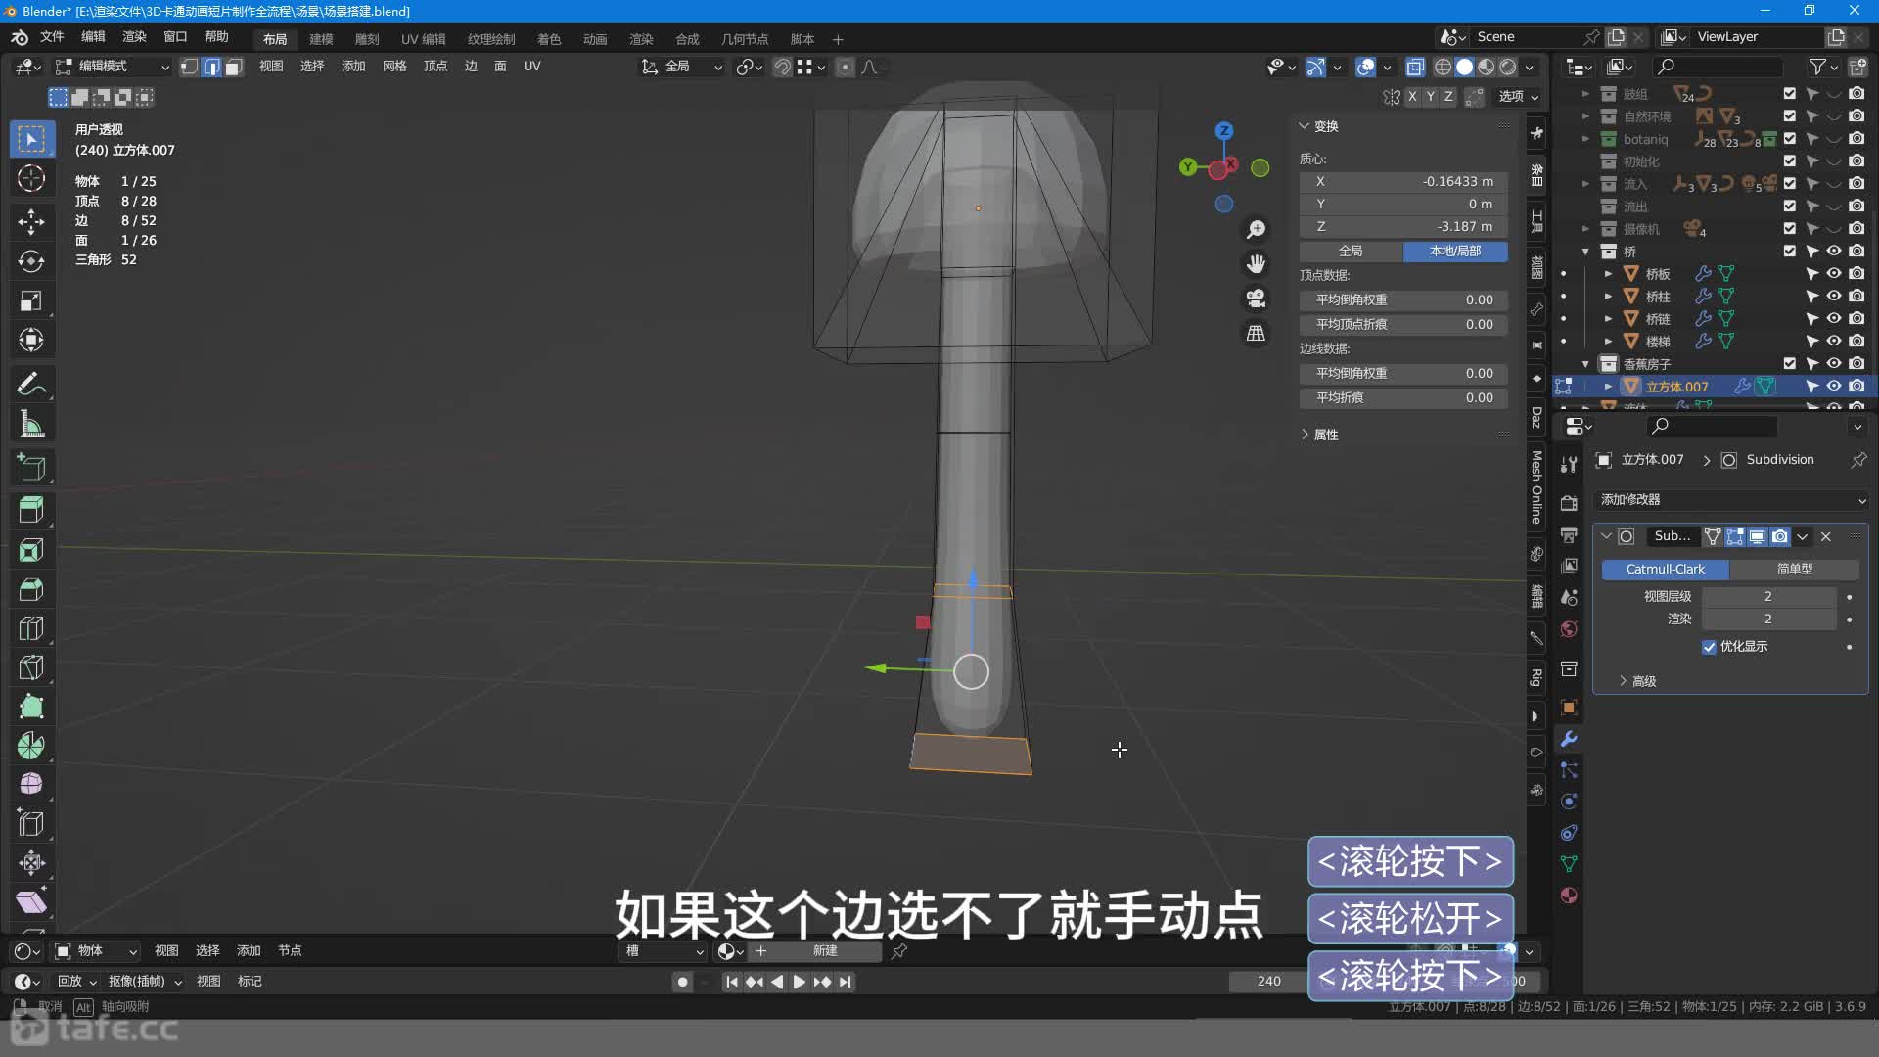Image resolution: width=1879 pixels, height=1057 pixels.
Task: Switch to 全局 coordinates button
Action: (x=1351, y=252)
